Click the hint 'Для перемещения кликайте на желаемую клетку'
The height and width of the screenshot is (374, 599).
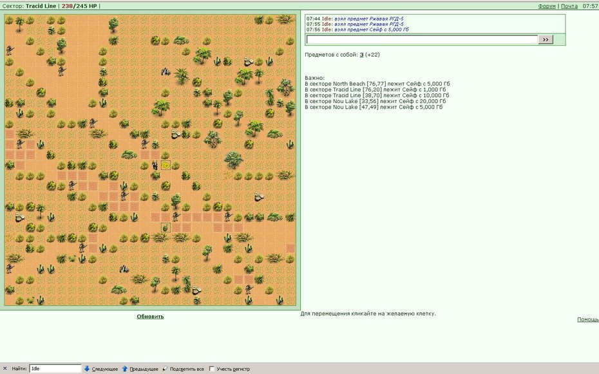[x=368, y=313]
